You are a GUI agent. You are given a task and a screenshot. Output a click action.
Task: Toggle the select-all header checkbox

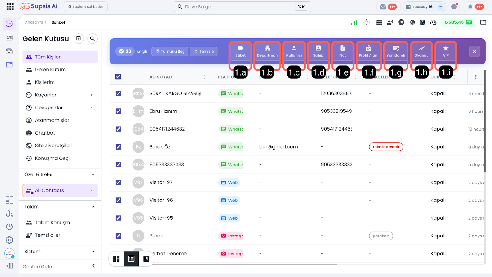click(118, 77)
